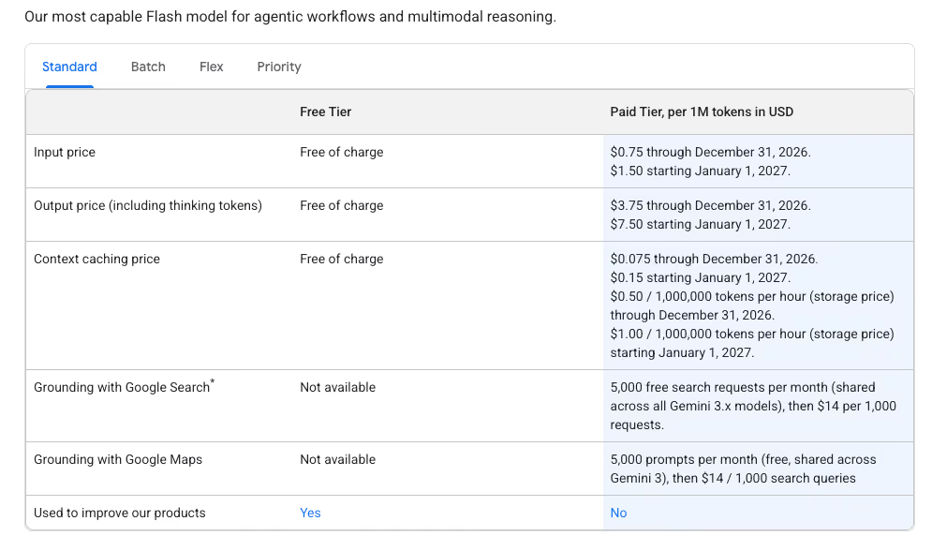Viewport: 932px width, 551px height.
Task: Switch to the Batch tab
Action: point(148,67)
